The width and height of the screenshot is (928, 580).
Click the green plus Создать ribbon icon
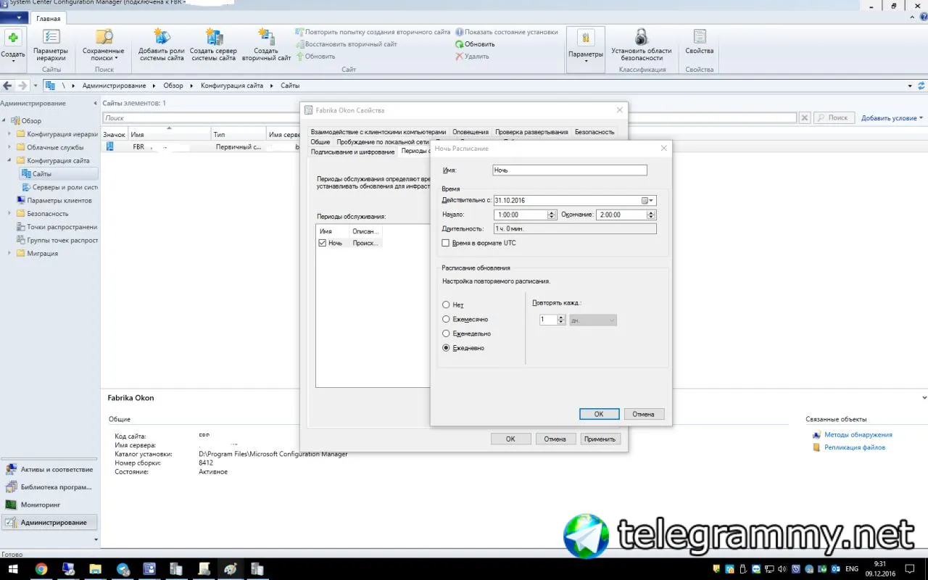coord(13,43)
